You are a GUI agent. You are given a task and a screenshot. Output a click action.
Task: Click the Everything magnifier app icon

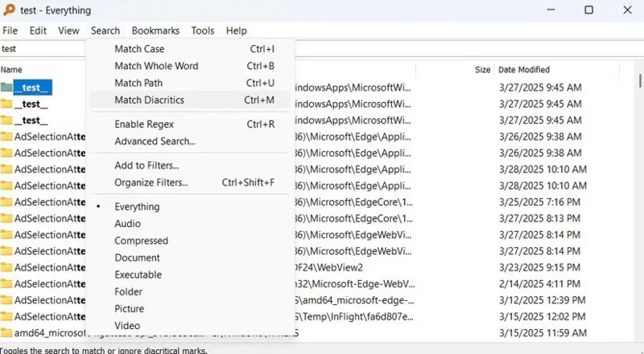pyautogui.click(x=9, y=10)
